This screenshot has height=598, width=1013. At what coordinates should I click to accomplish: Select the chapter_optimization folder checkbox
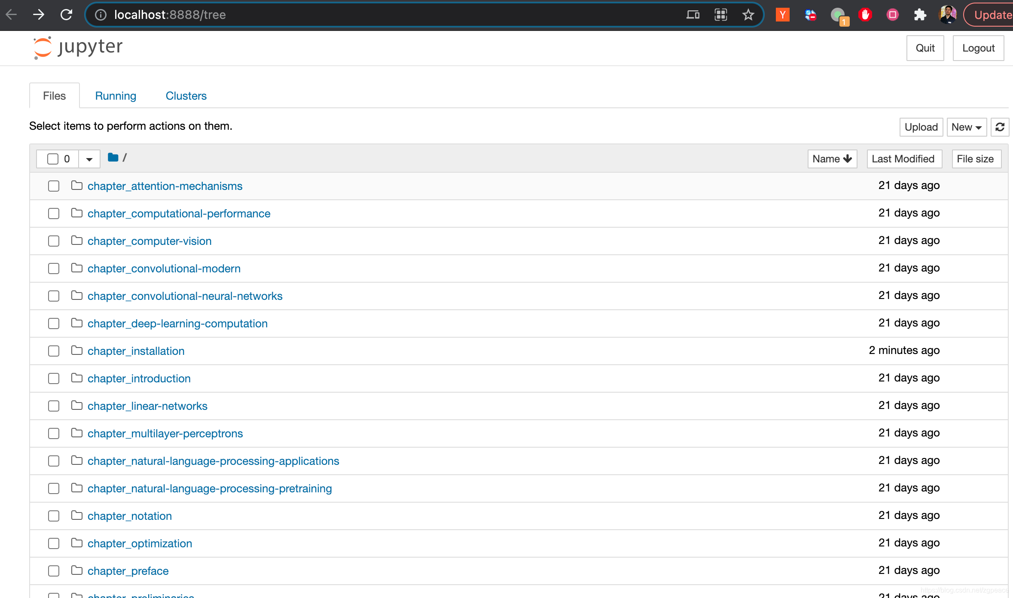coord(54,543)
